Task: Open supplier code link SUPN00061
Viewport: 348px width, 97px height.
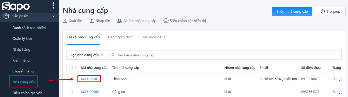Action: click(x=90, y=79)
